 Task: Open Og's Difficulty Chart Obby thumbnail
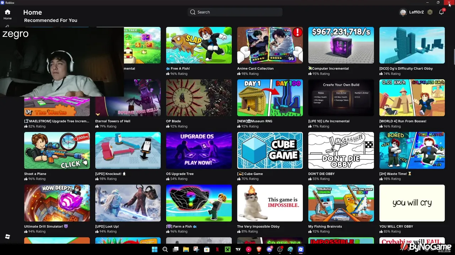point(412,45)
